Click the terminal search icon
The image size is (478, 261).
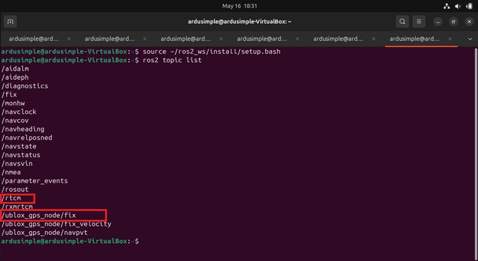click(403, 22)
